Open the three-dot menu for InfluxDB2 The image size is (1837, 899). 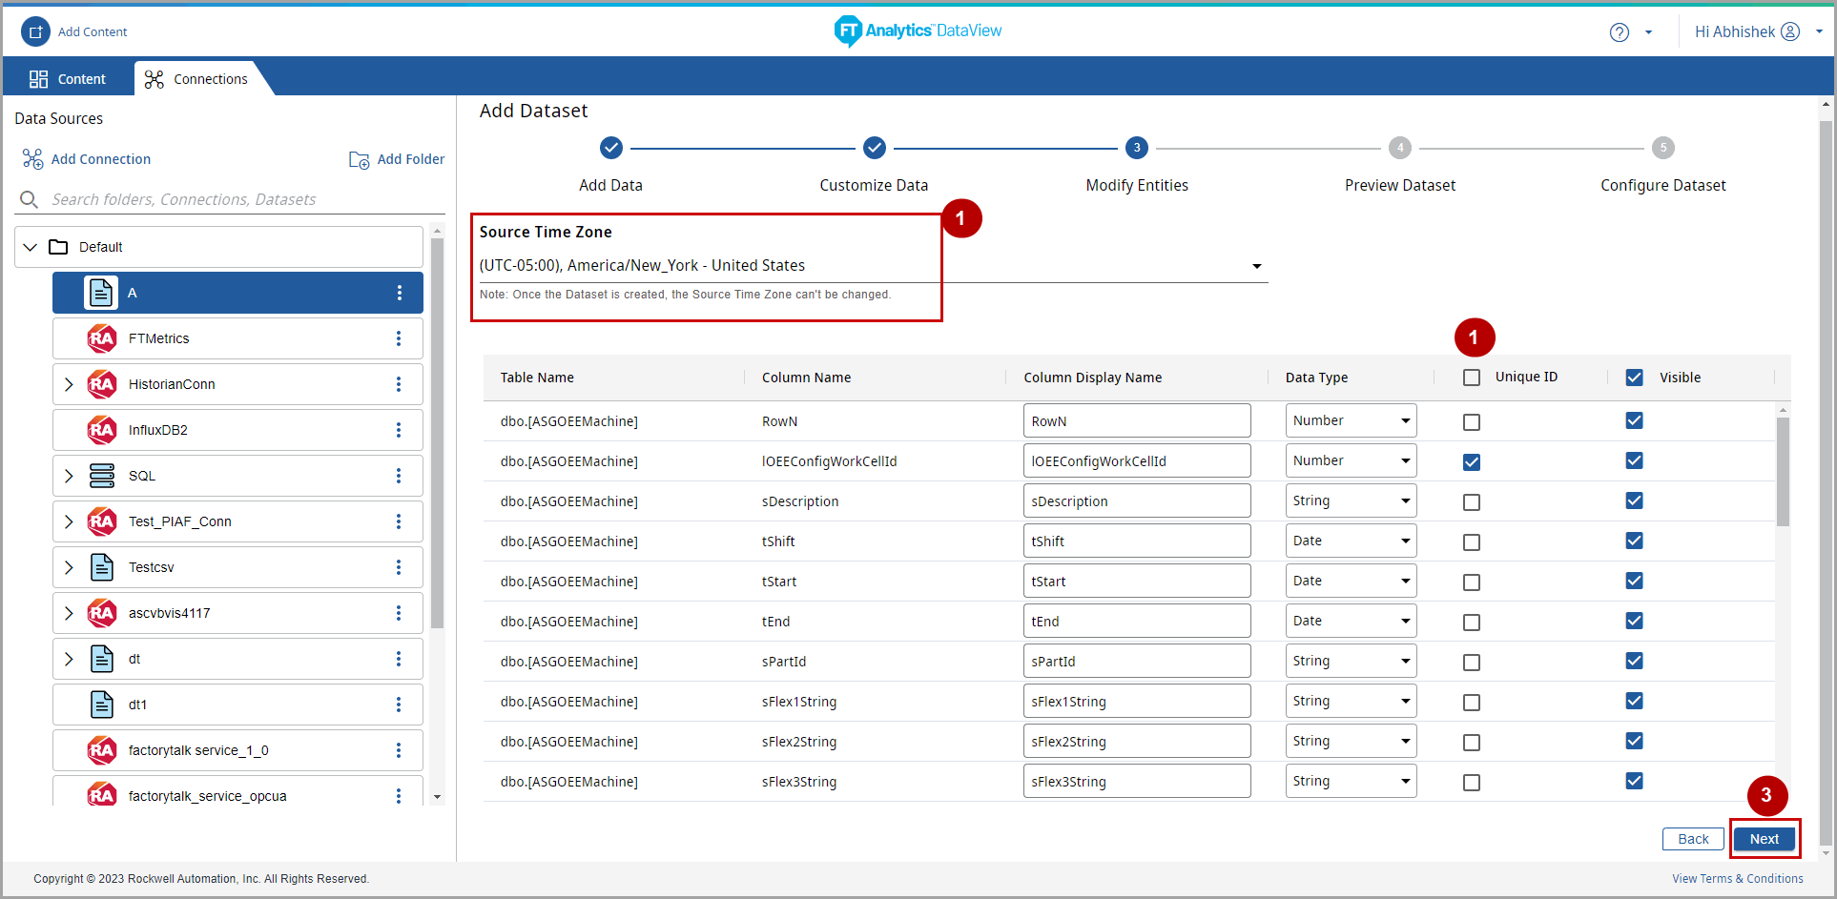pyautogui.click(x=399, y=430)
